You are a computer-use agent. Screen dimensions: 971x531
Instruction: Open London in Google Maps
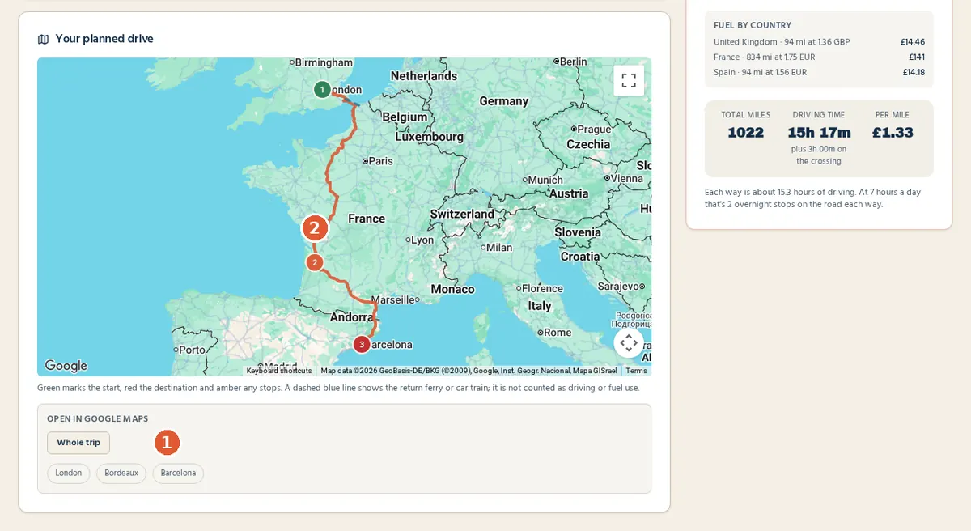pyautogui.click(x=69, y=474)
